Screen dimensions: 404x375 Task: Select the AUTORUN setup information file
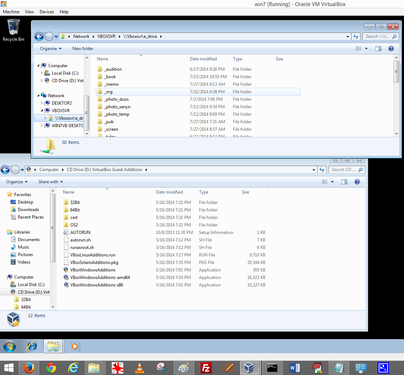point(80,232)
